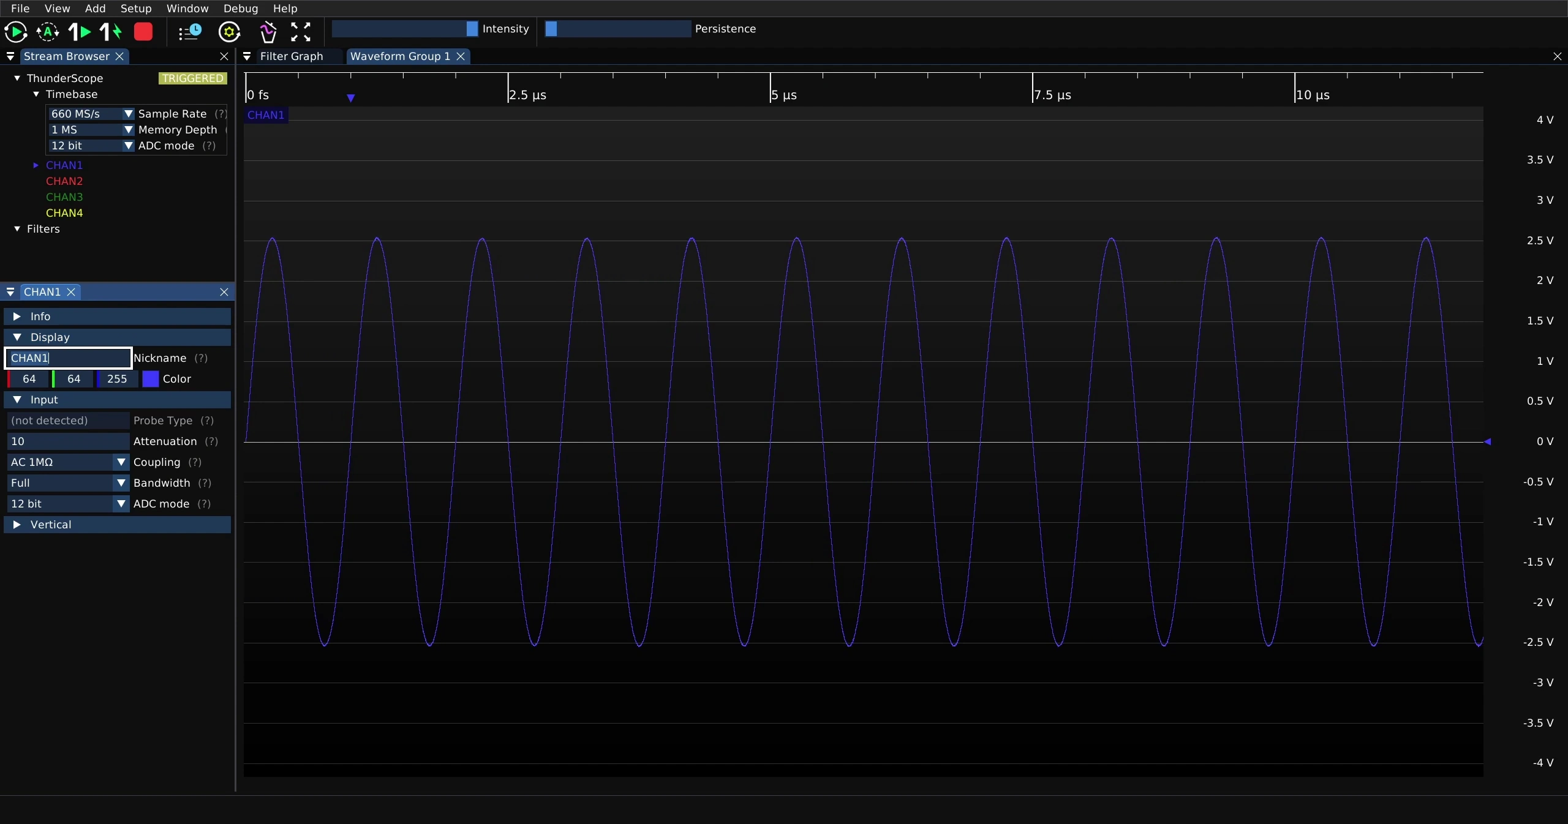Open the Bandwidth dropdown set to Full

click(68, 483)
